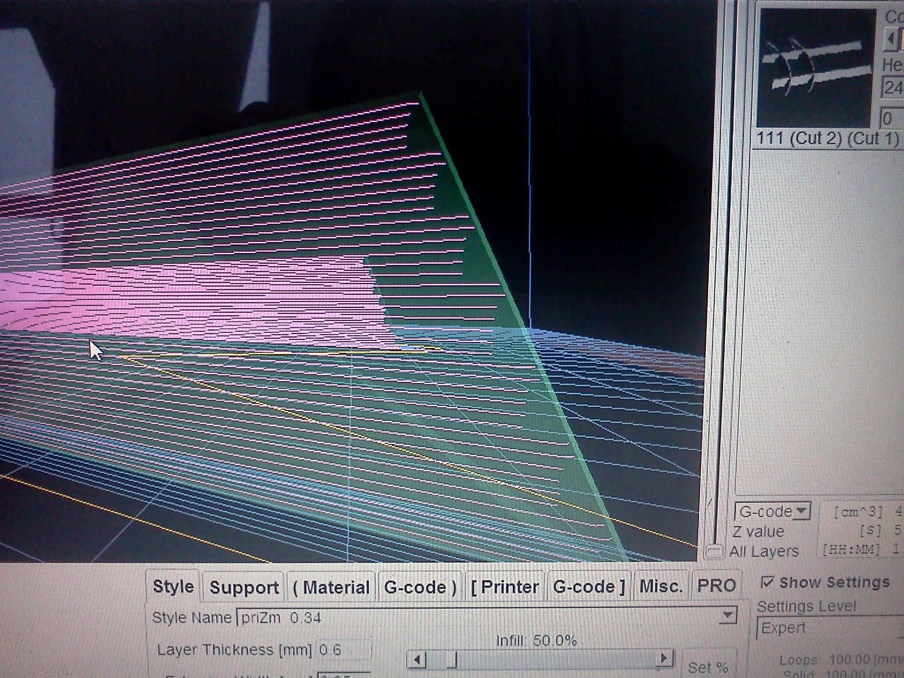Switch to the Style tab
The image size is (904, 678).
pyautogui.click(x=173, y=587)
